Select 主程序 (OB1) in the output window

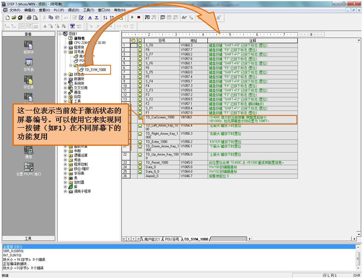[x=179, y=247]
